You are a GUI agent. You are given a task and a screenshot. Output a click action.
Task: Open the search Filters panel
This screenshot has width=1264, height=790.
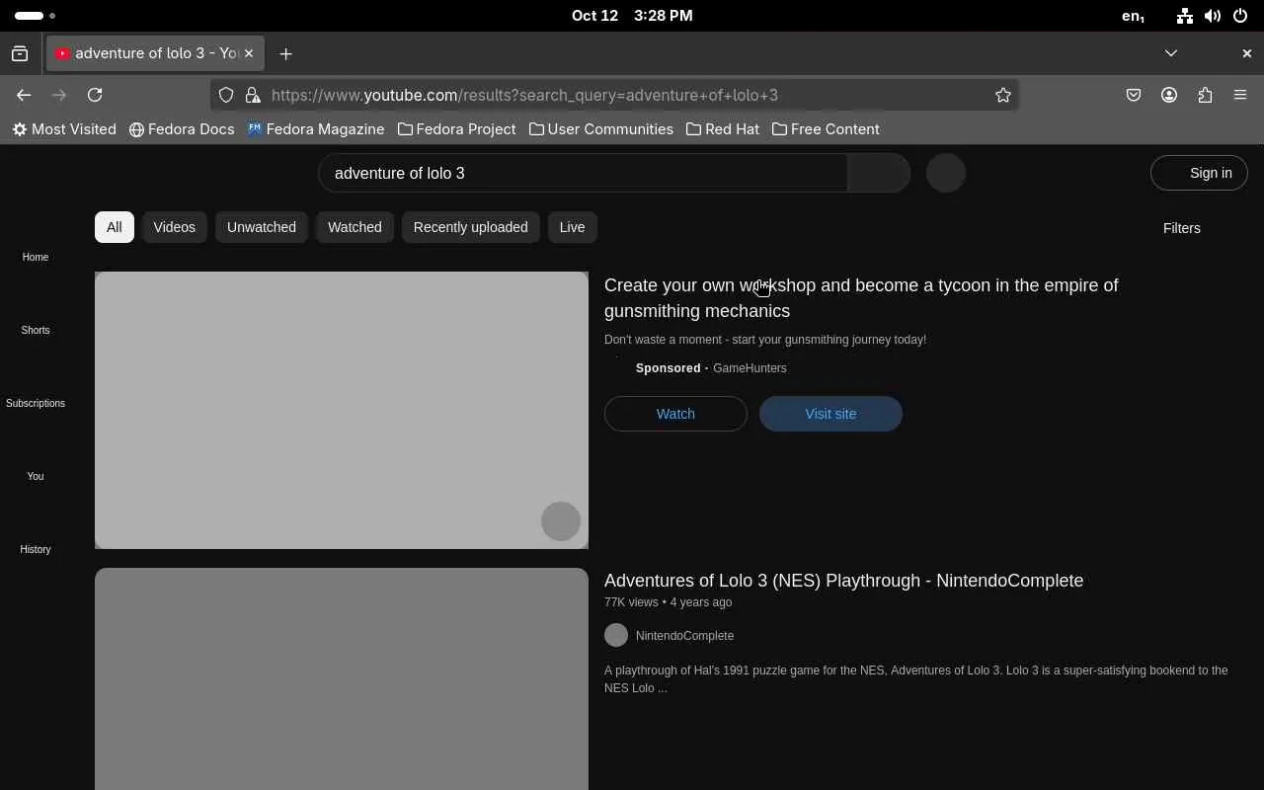[1182, 228]
